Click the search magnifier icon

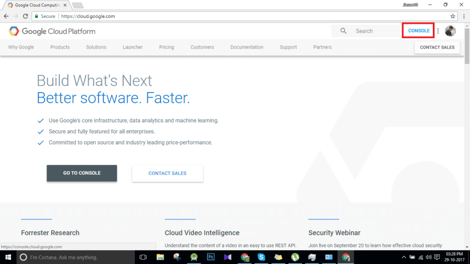[343, 31]
